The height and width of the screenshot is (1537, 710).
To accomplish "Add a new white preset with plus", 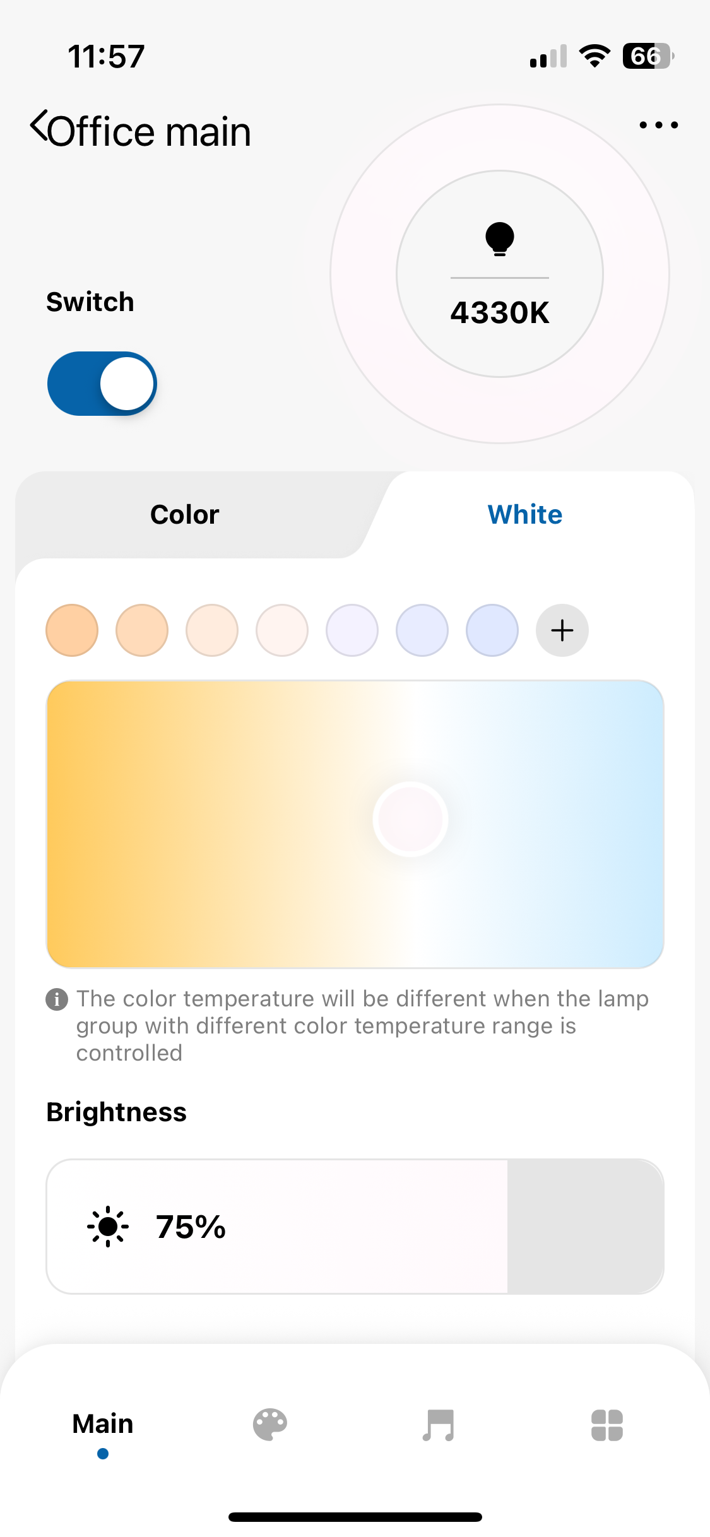I will pyautogui.click(x=562, y=630).
